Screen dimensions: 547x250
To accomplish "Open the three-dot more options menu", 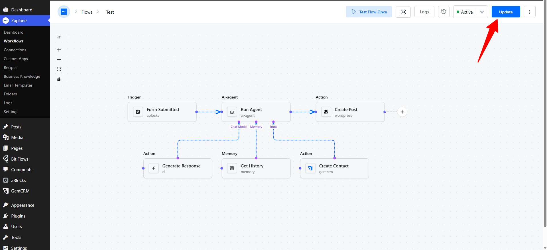I will tap(530, 12).
